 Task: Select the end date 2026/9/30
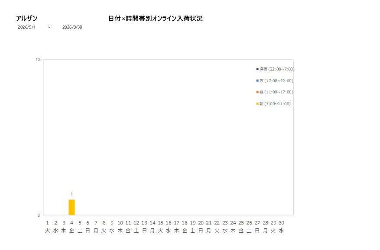[x=72, y=27]
